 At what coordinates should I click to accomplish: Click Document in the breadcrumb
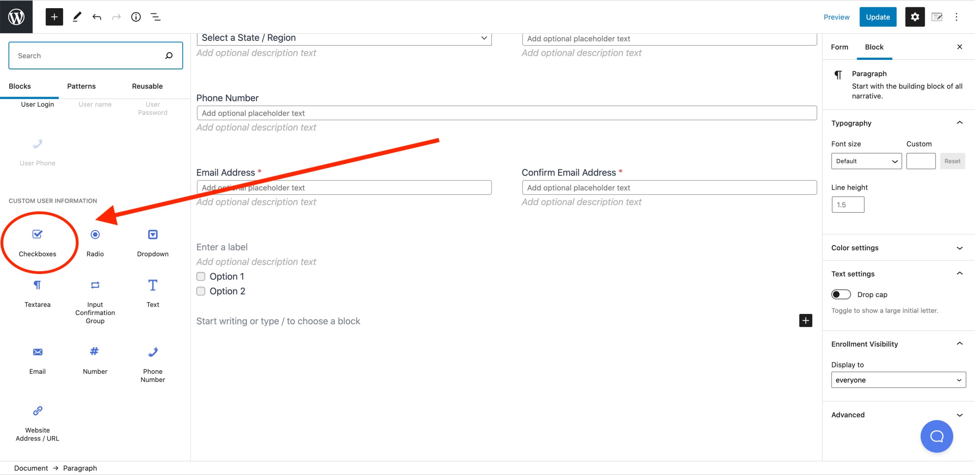coord(31,468)
